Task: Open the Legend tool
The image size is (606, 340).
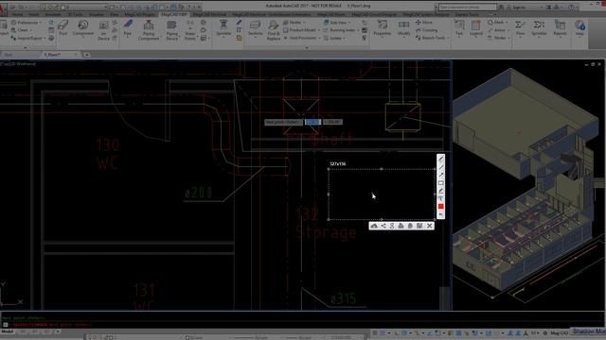Action: coord(475,27)
